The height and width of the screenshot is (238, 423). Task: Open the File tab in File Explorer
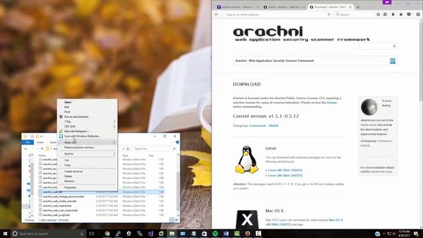pyautogui.click(x=28, y=142)
